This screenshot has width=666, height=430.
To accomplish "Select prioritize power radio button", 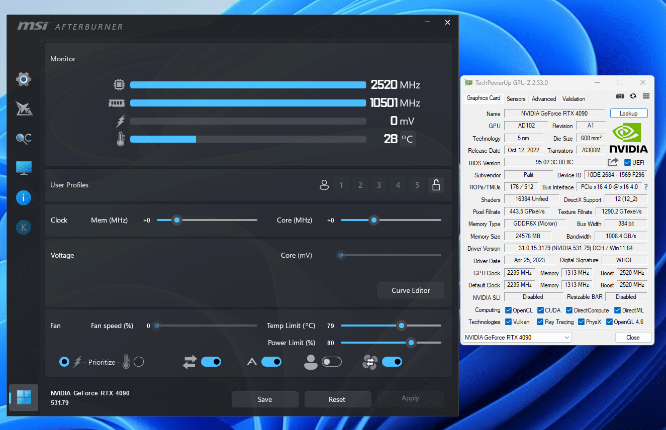I will tap(64, 362).
